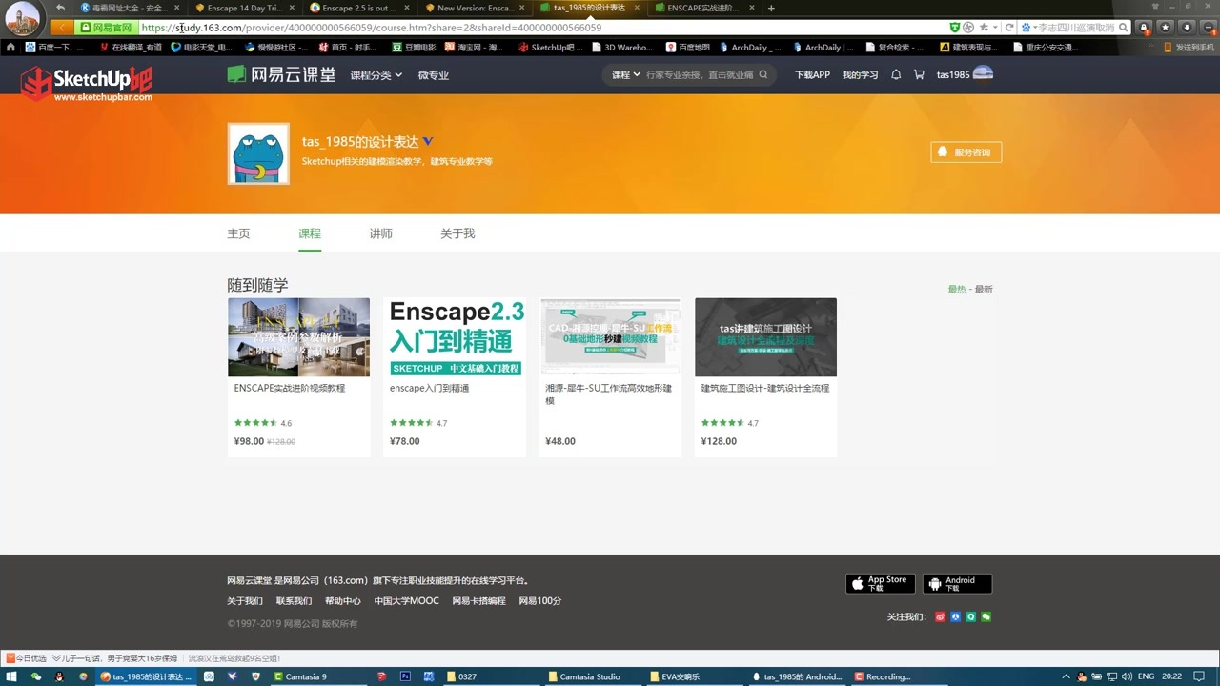Viewport: 1220px width, 686px height.
Task: Select the 课程 tab
Action: click(x=310, y=233)
